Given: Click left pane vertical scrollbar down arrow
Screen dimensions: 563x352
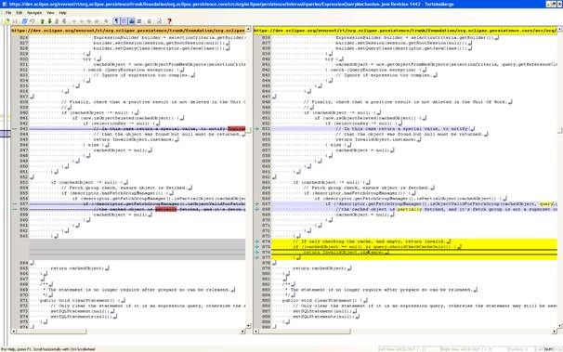Looking at the screenshot, I should [x=248, y=326].
